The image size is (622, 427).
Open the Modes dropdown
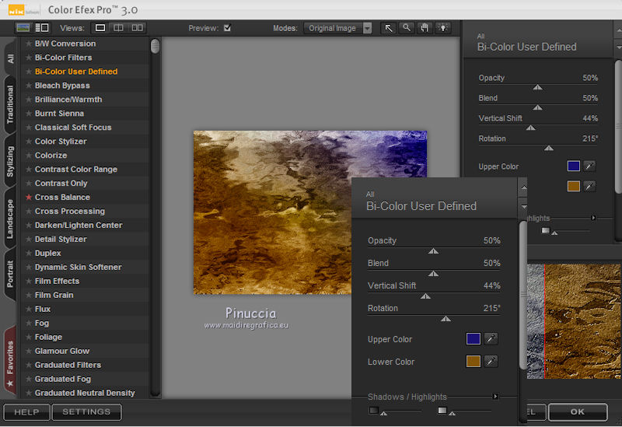367,28
